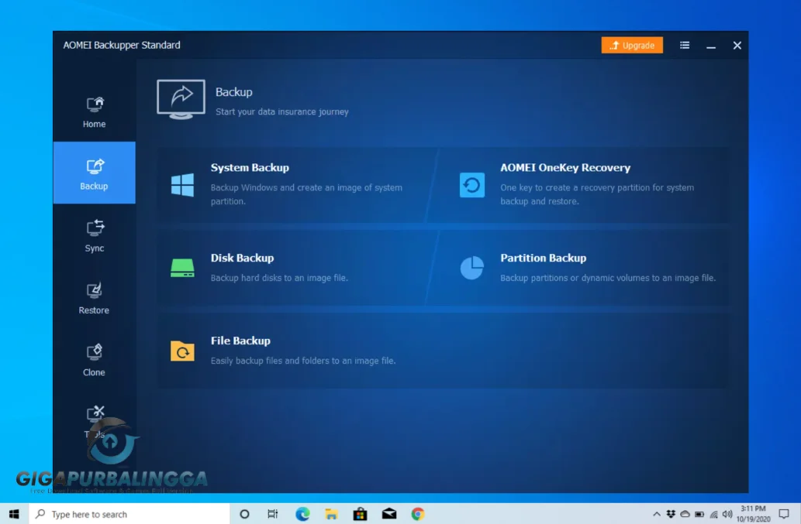Open Microsoft Store from taskbar
801x524 pixels.
(360, 514)
